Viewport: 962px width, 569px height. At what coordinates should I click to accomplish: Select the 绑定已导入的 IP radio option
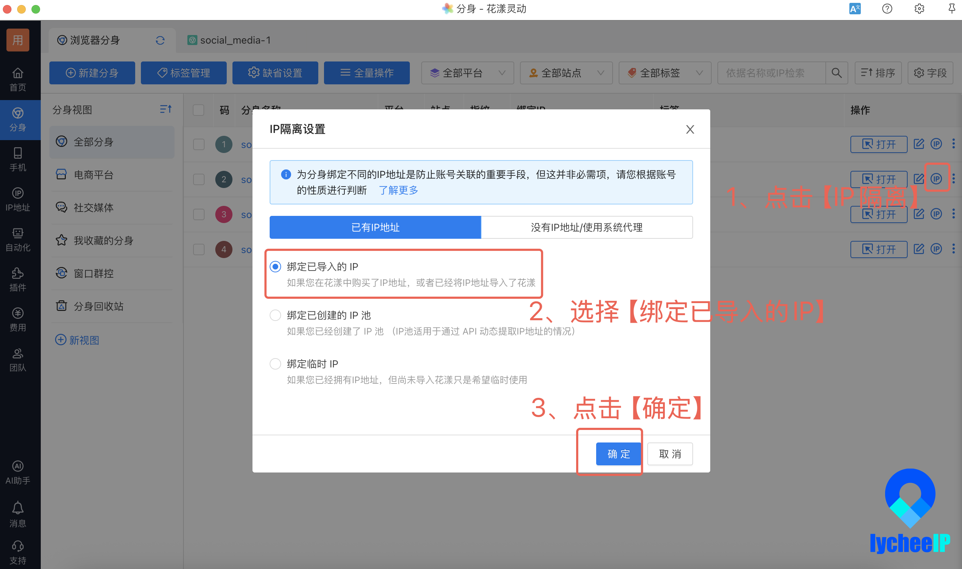pos(275,267)
